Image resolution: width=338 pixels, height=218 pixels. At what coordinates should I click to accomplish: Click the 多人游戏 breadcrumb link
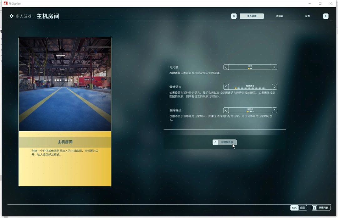pos(23,16)
